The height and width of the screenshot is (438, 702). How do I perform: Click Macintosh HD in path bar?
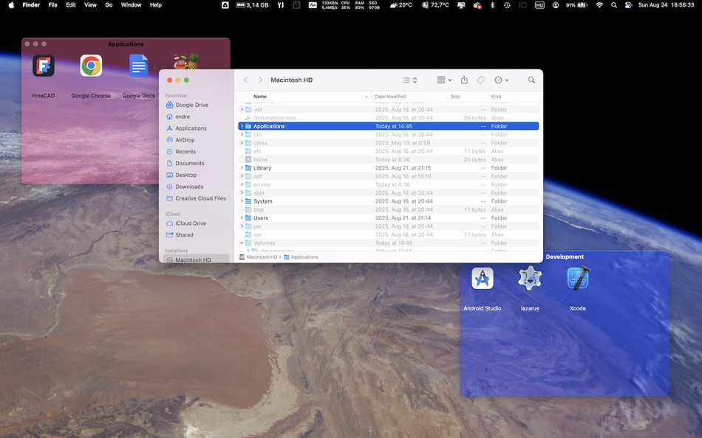tap(259, 257)
